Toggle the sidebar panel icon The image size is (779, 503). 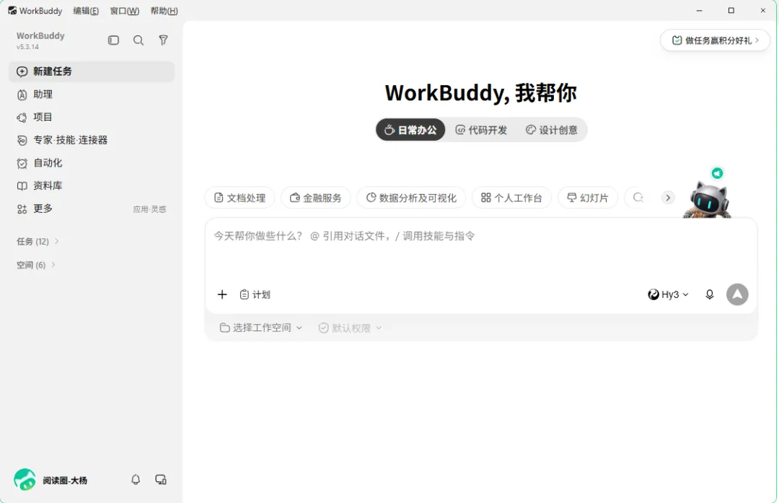pyautogui.click(x=113, y=40)
